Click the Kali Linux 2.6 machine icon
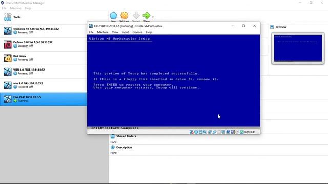Viewport: 328px width, 184px height. (x=8, y=58)
